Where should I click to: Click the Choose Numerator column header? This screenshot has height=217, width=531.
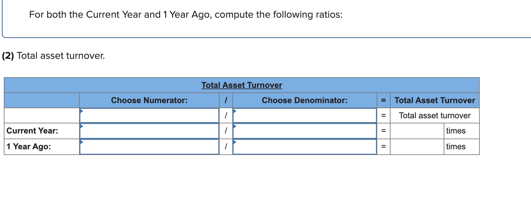click(149, 100)
